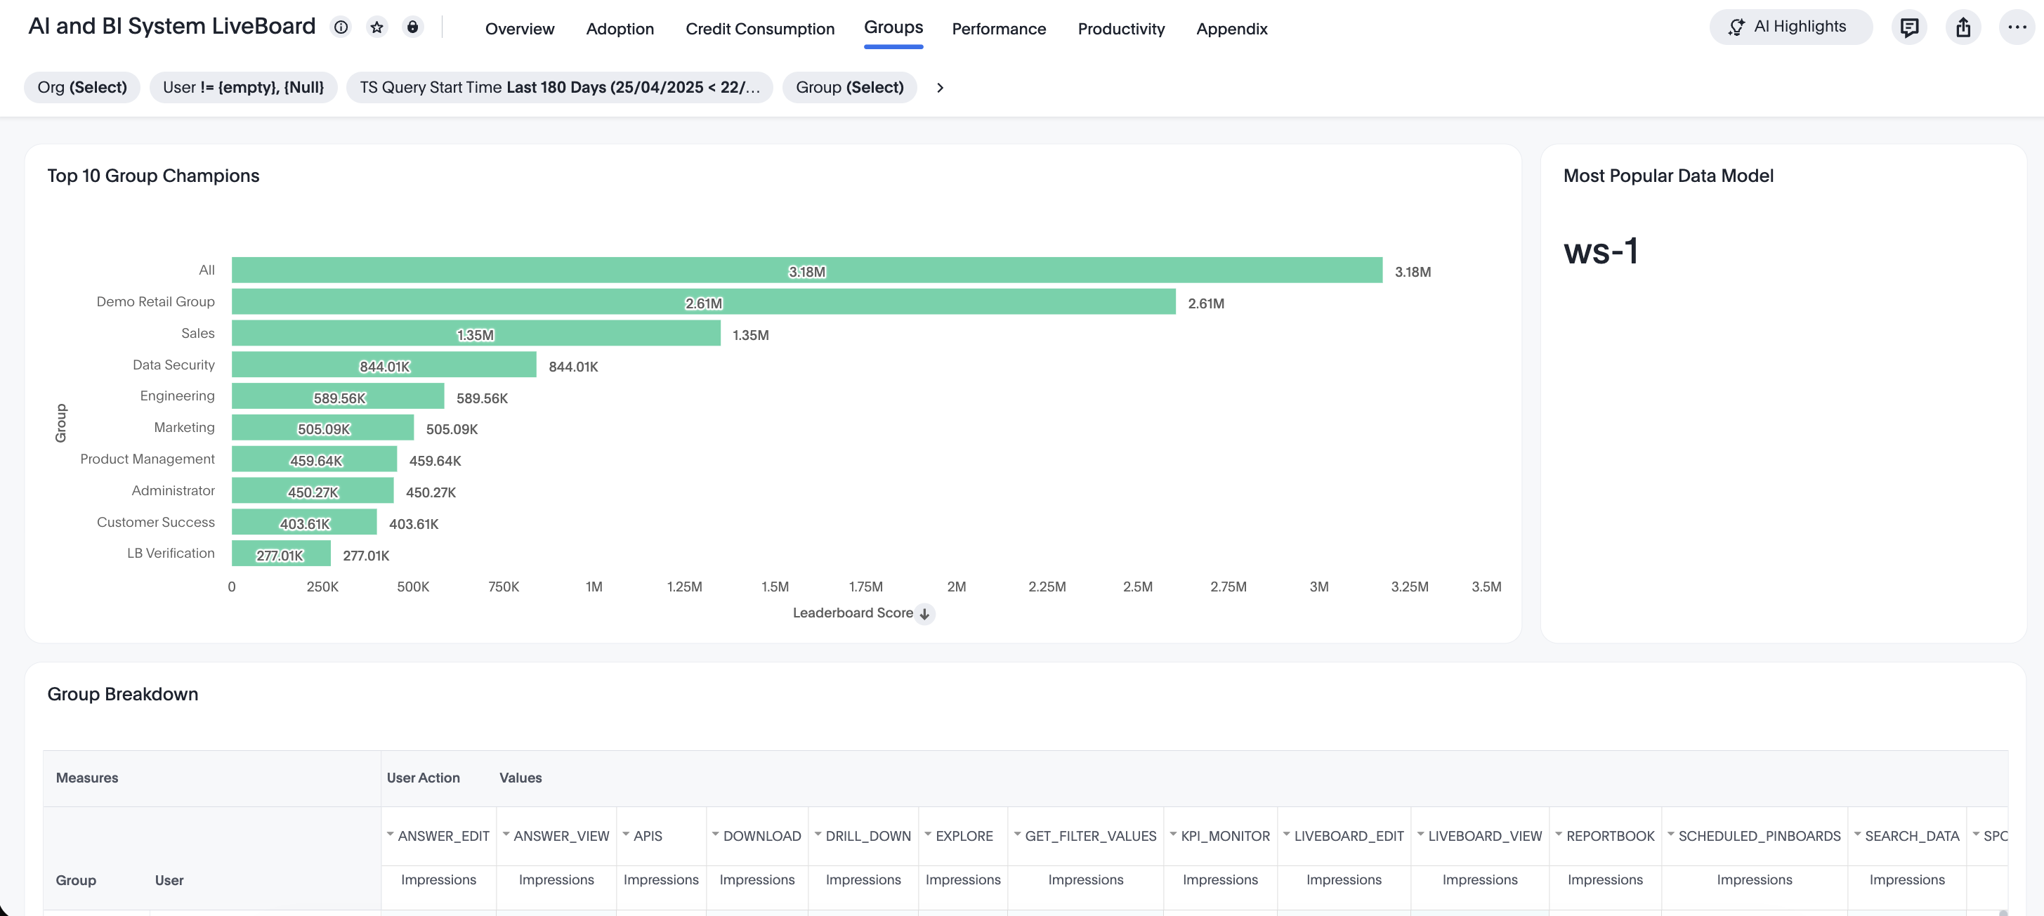The height and width of the screenshot is (916, 2044).
Task: Open the Org (Select) filter
Action: 81,87
